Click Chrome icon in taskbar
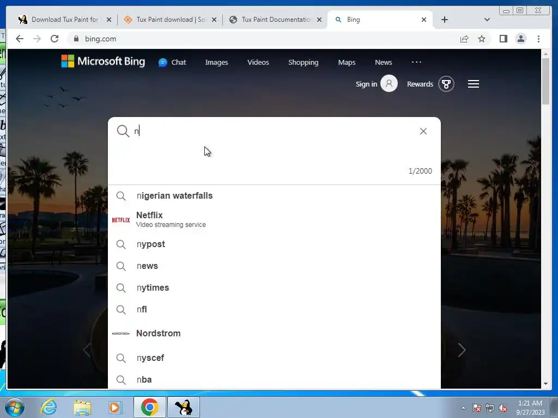 tap(149, 407)
